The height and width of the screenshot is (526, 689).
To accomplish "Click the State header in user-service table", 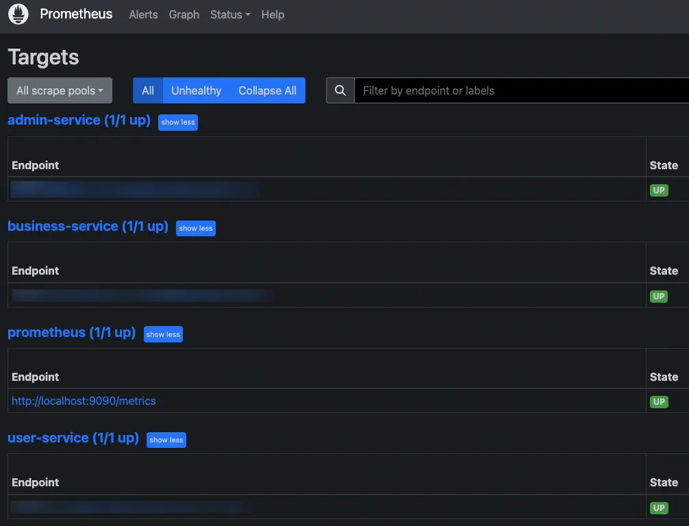I will 664,482.
